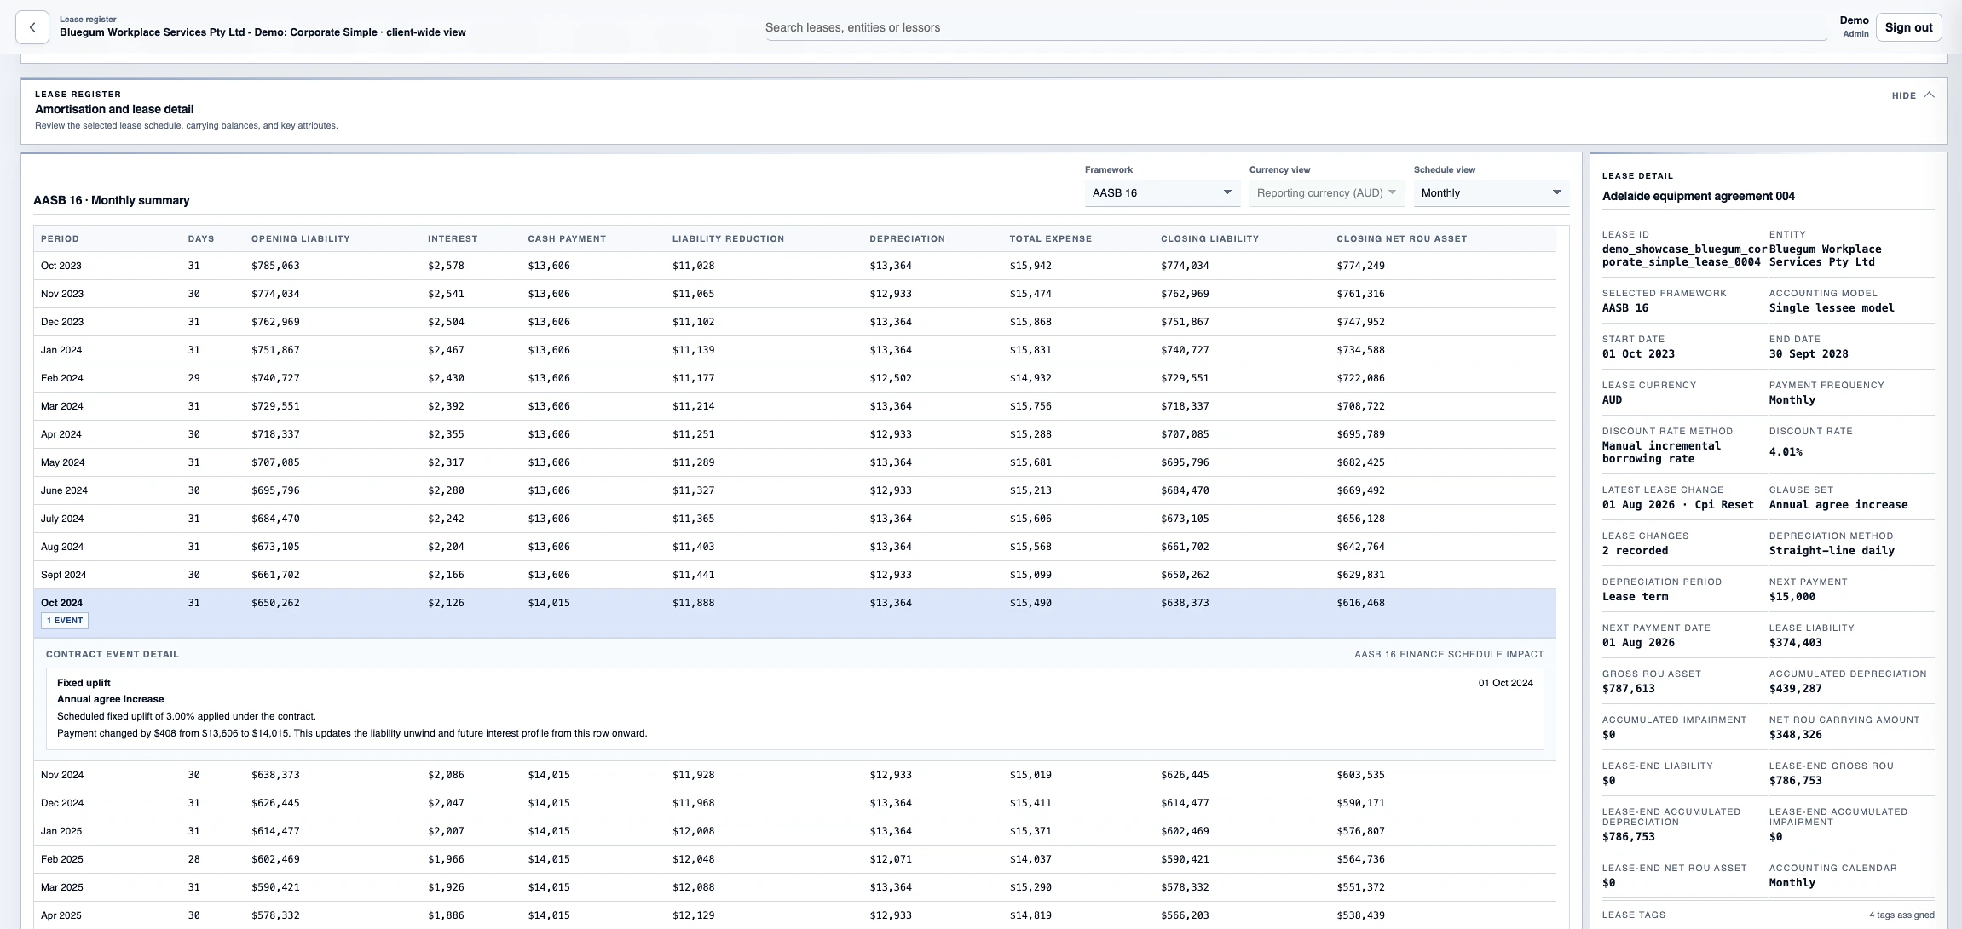The image size is (1962, 929).
Task: Go back using the arrow button
Action: pyautogui.click(x=32, y=27)
